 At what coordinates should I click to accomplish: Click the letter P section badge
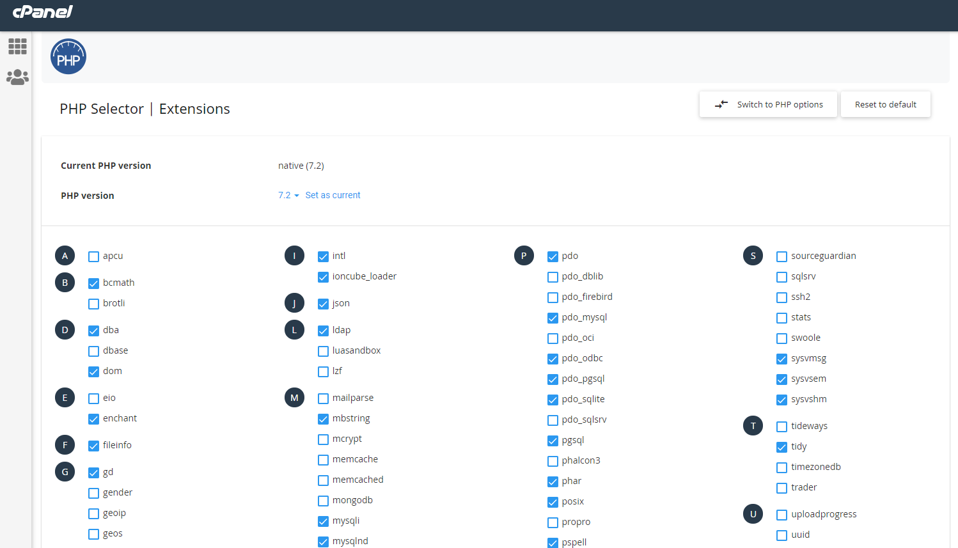[524, 255]
